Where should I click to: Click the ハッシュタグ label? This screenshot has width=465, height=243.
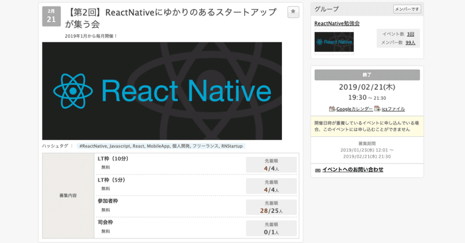click(x=58, y=146)
